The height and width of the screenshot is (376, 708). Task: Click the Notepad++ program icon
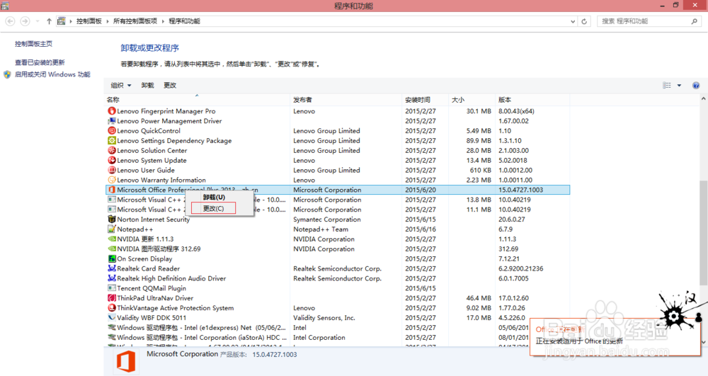click(112, 229)
